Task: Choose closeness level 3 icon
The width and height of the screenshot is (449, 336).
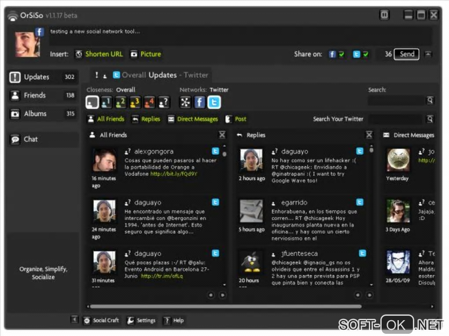Action: (x=135, y=102)
